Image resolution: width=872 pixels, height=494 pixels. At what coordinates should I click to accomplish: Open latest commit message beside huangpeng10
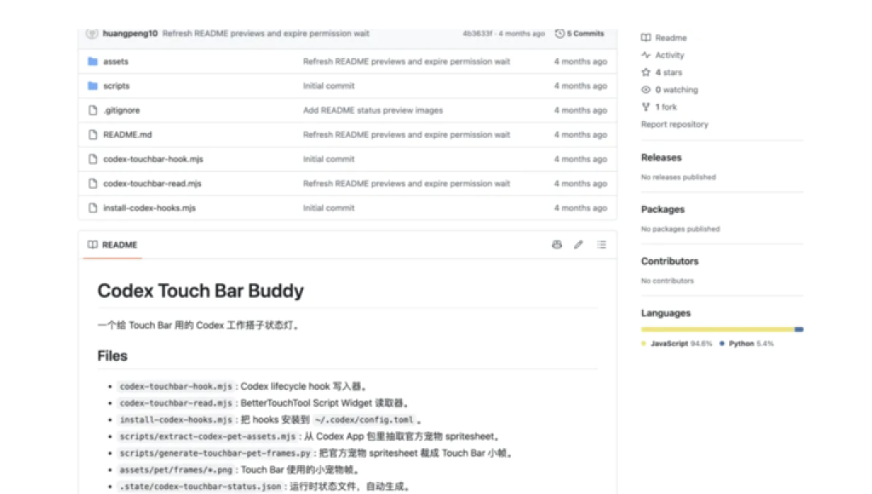[266, 33]
